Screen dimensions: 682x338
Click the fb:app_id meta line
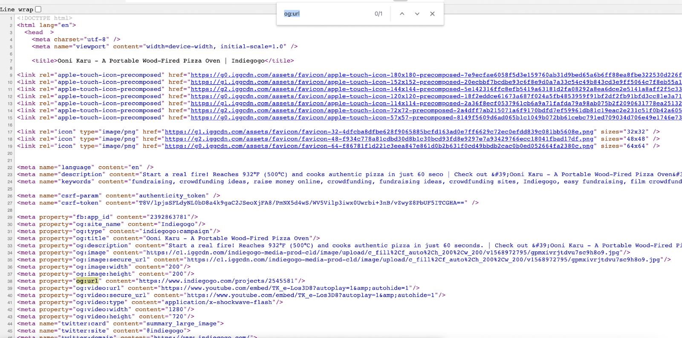tap(107, 217)
